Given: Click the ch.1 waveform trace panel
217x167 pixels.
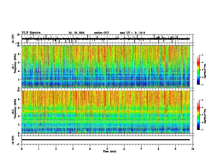Looking at the screenshot, I should [x=107, y=39].
